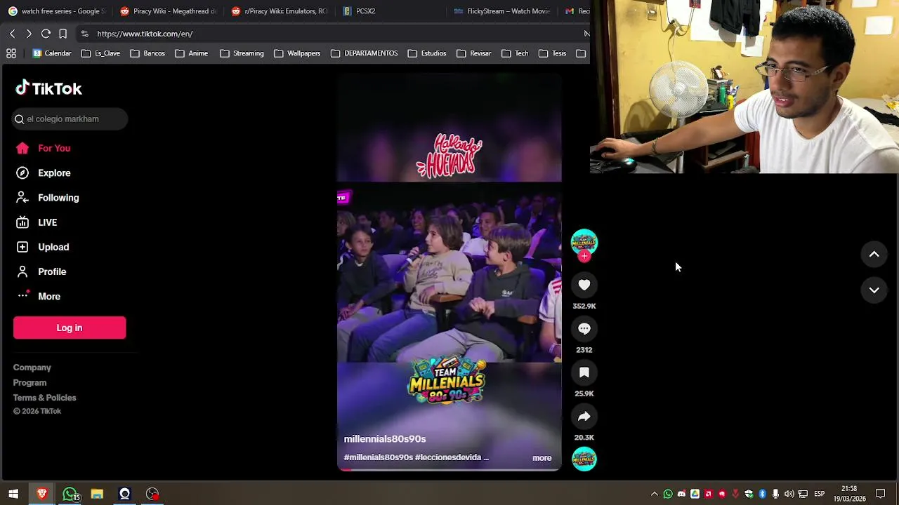This screenshot has height=505, width=899.
Task: Go forward with browser forward arrow
Action: (x=29, y=34)
